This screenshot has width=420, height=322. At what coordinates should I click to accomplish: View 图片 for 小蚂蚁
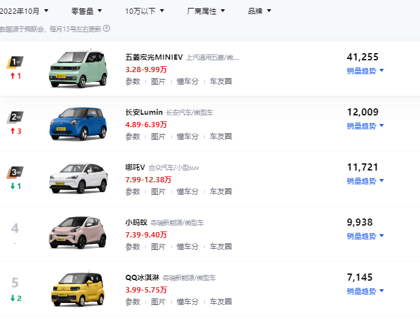[x=158, y=247]
